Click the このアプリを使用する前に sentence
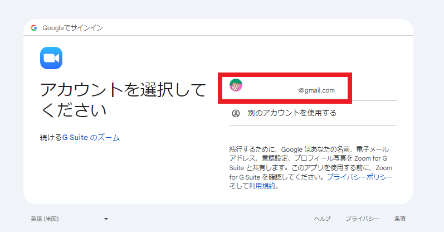444x232 pixels. click(329, 167)
